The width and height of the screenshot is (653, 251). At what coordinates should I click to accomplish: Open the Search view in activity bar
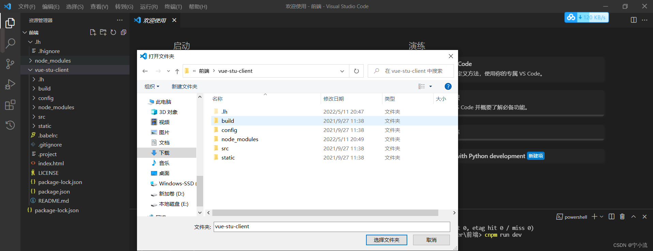pos(10,43)
